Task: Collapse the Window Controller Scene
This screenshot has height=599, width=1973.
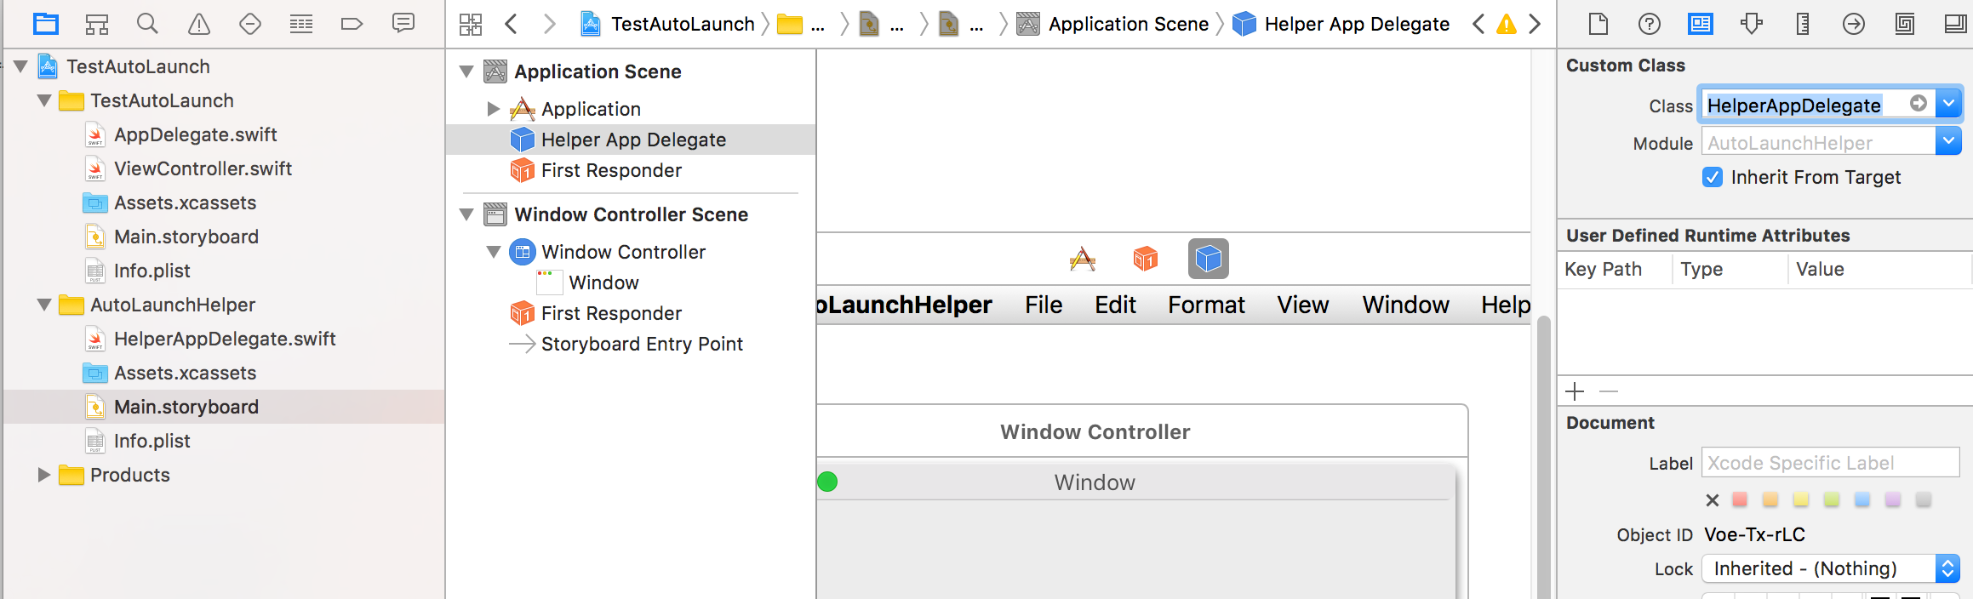Action: [466, 214]
